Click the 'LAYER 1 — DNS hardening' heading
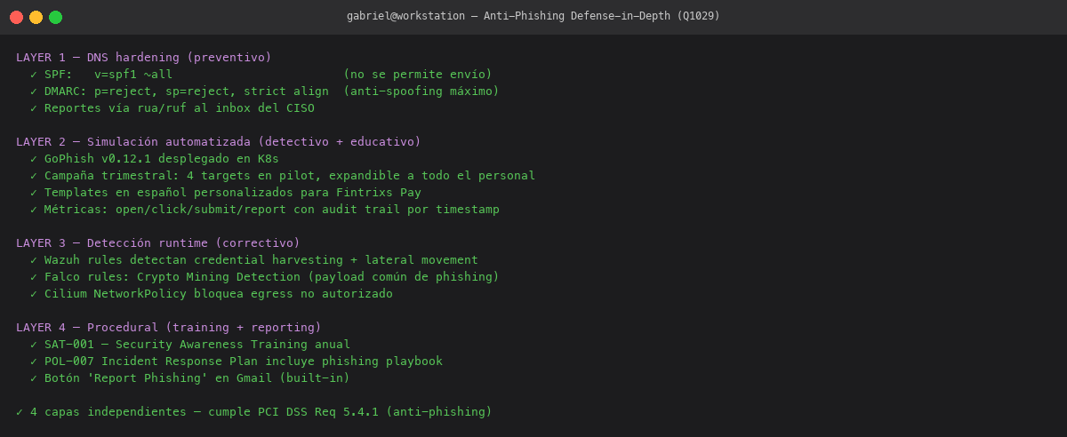 [x=144, y=58]
